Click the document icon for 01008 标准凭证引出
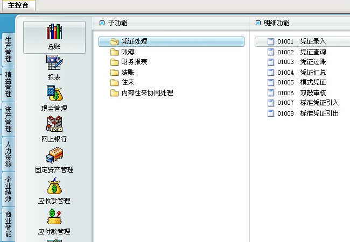The height and width of the screenshot is (242, 350). (271, 113)
